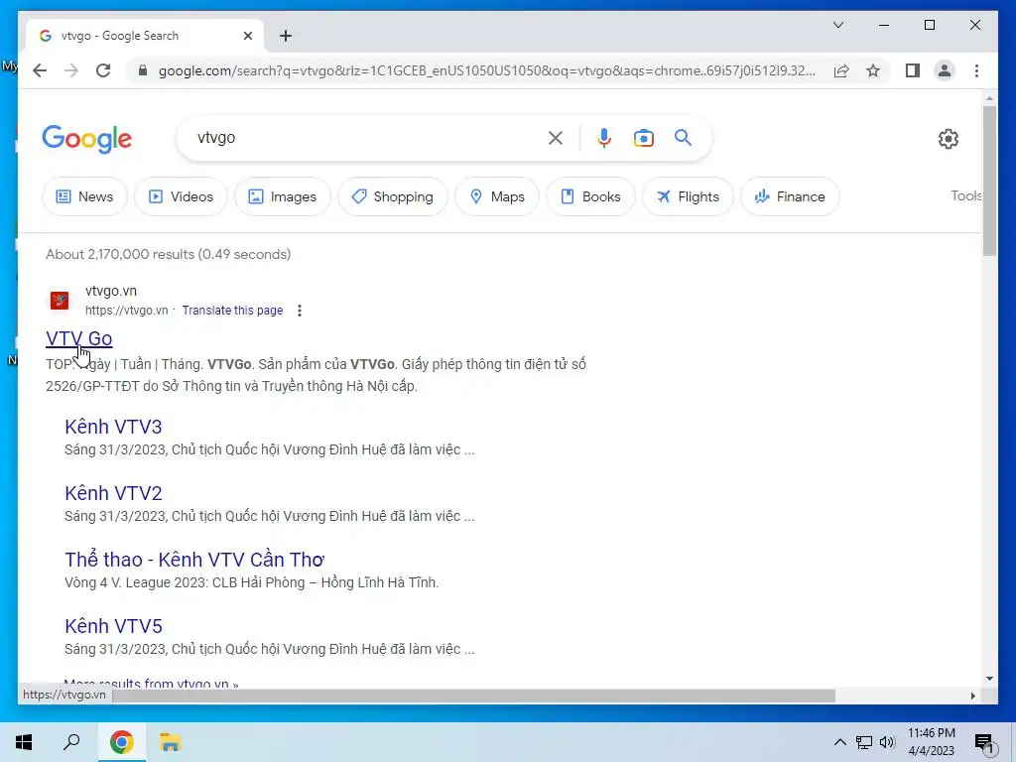Screen dimensions: 1016x762
Task: Click the share page icon in address bar
Action: [x=841, y=70]
